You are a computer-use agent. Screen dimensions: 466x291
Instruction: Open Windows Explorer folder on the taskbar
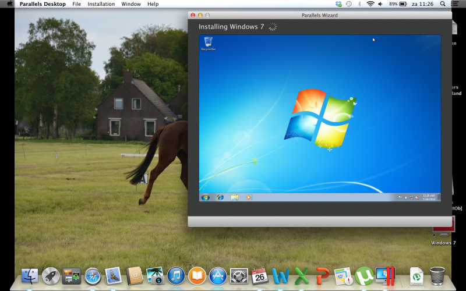click(x=234, y=197)
